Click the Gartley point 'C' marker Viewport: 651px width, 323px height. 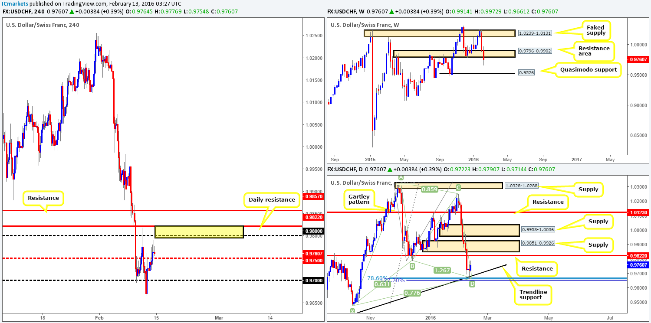[x=458, y=187]
